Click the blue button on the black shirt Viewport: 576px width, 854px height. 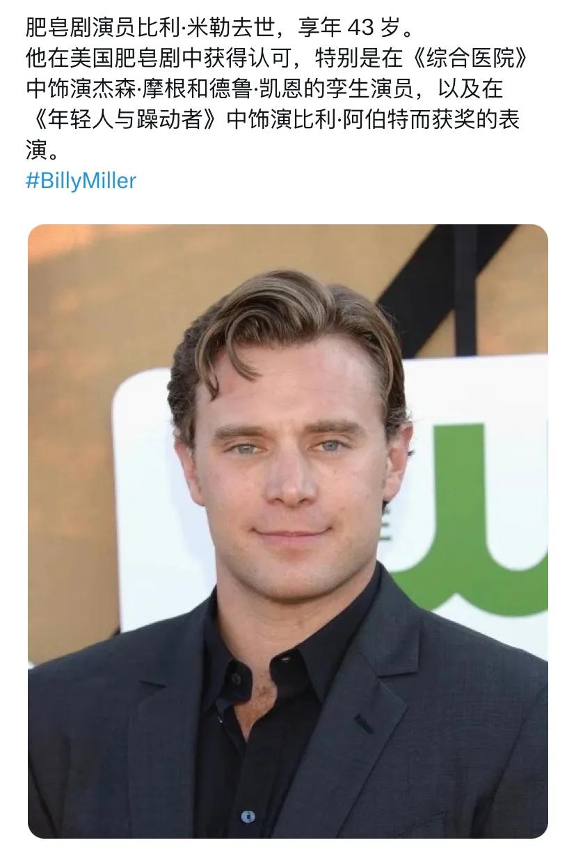click(248, 816)
